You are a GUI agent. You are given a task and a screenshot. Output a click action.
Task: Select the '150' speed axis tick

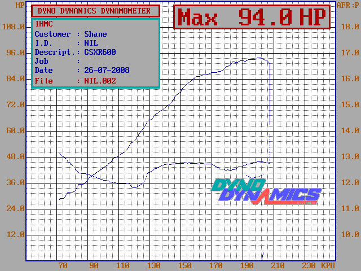tap(184, 265)
